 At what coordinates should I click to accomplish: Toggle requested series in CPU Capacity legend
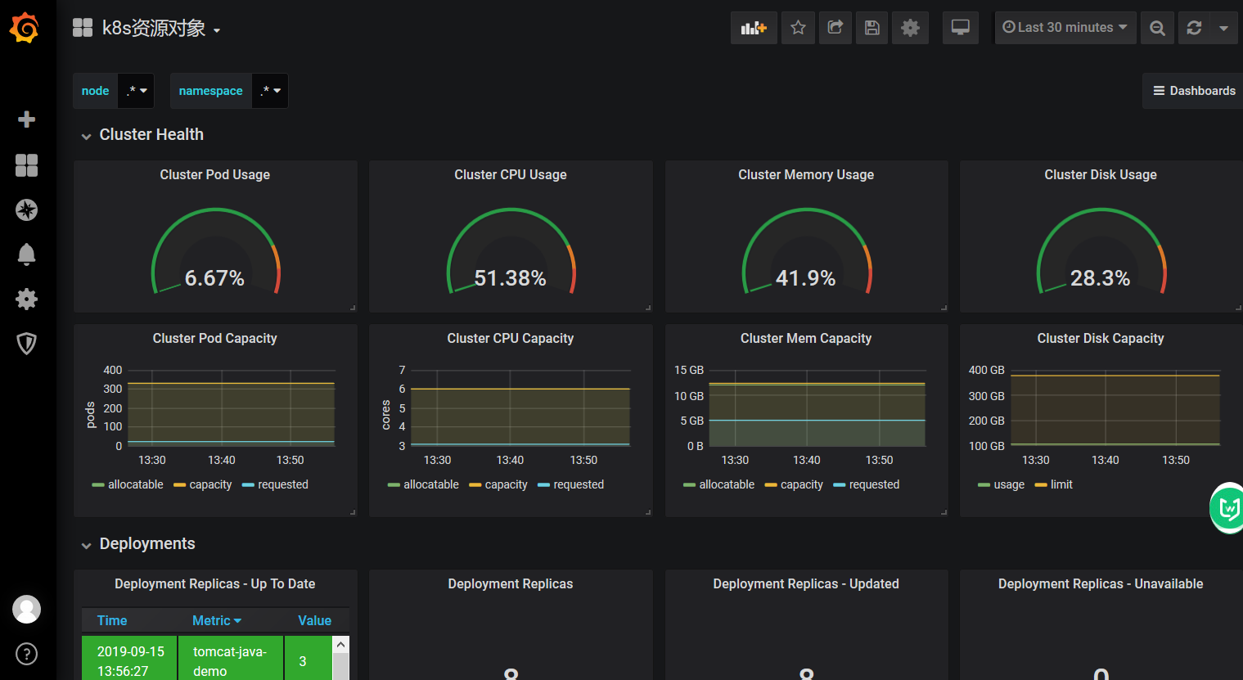point(579,484)
